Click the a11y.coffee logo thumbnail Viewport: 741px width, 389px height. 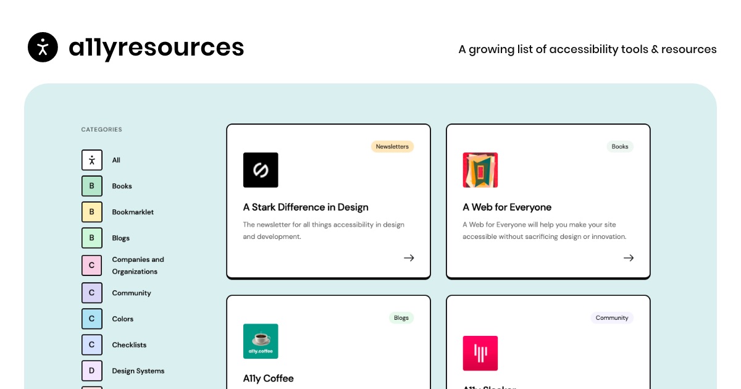pos(261,341)
